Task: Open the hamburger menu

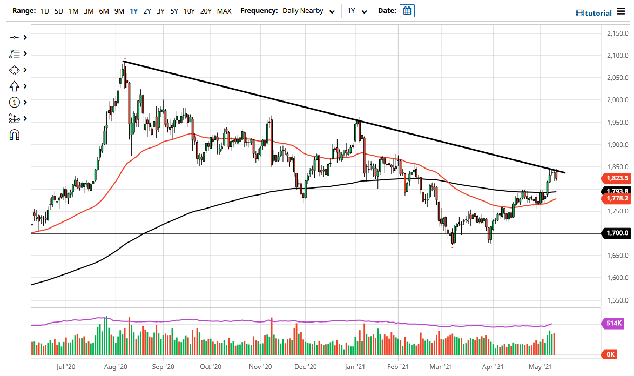Action: (x=621, y=11)
